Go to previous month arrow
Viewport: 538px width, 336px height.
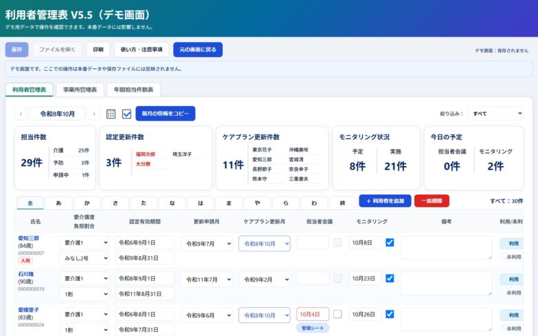point(21,114)
